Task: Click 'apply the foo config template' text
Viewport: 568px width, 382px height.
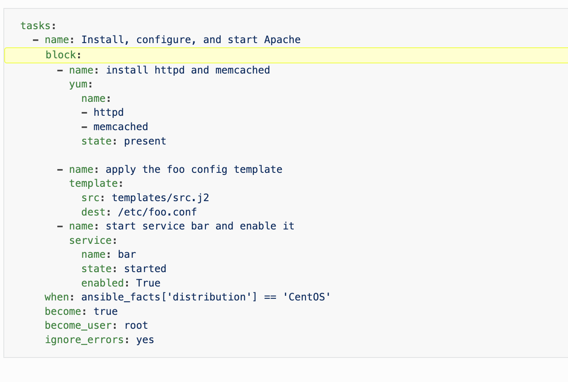Action: 194,169
